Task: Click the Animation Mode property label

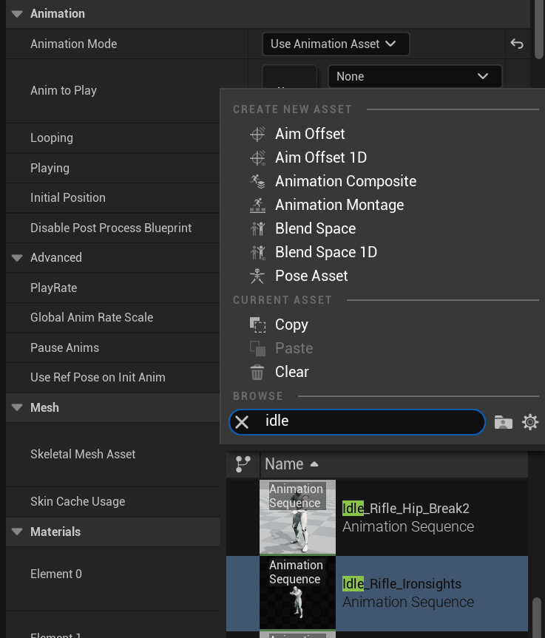Action: (x=74, y=44)
